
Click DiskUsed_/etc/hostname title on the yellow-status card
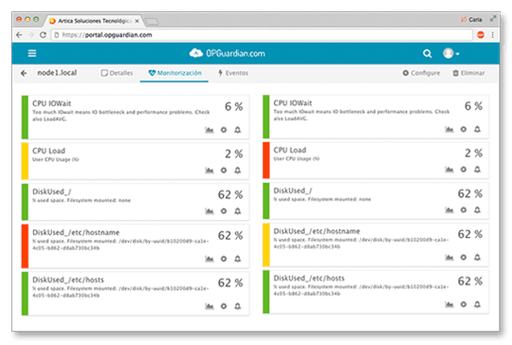[317, 231]
